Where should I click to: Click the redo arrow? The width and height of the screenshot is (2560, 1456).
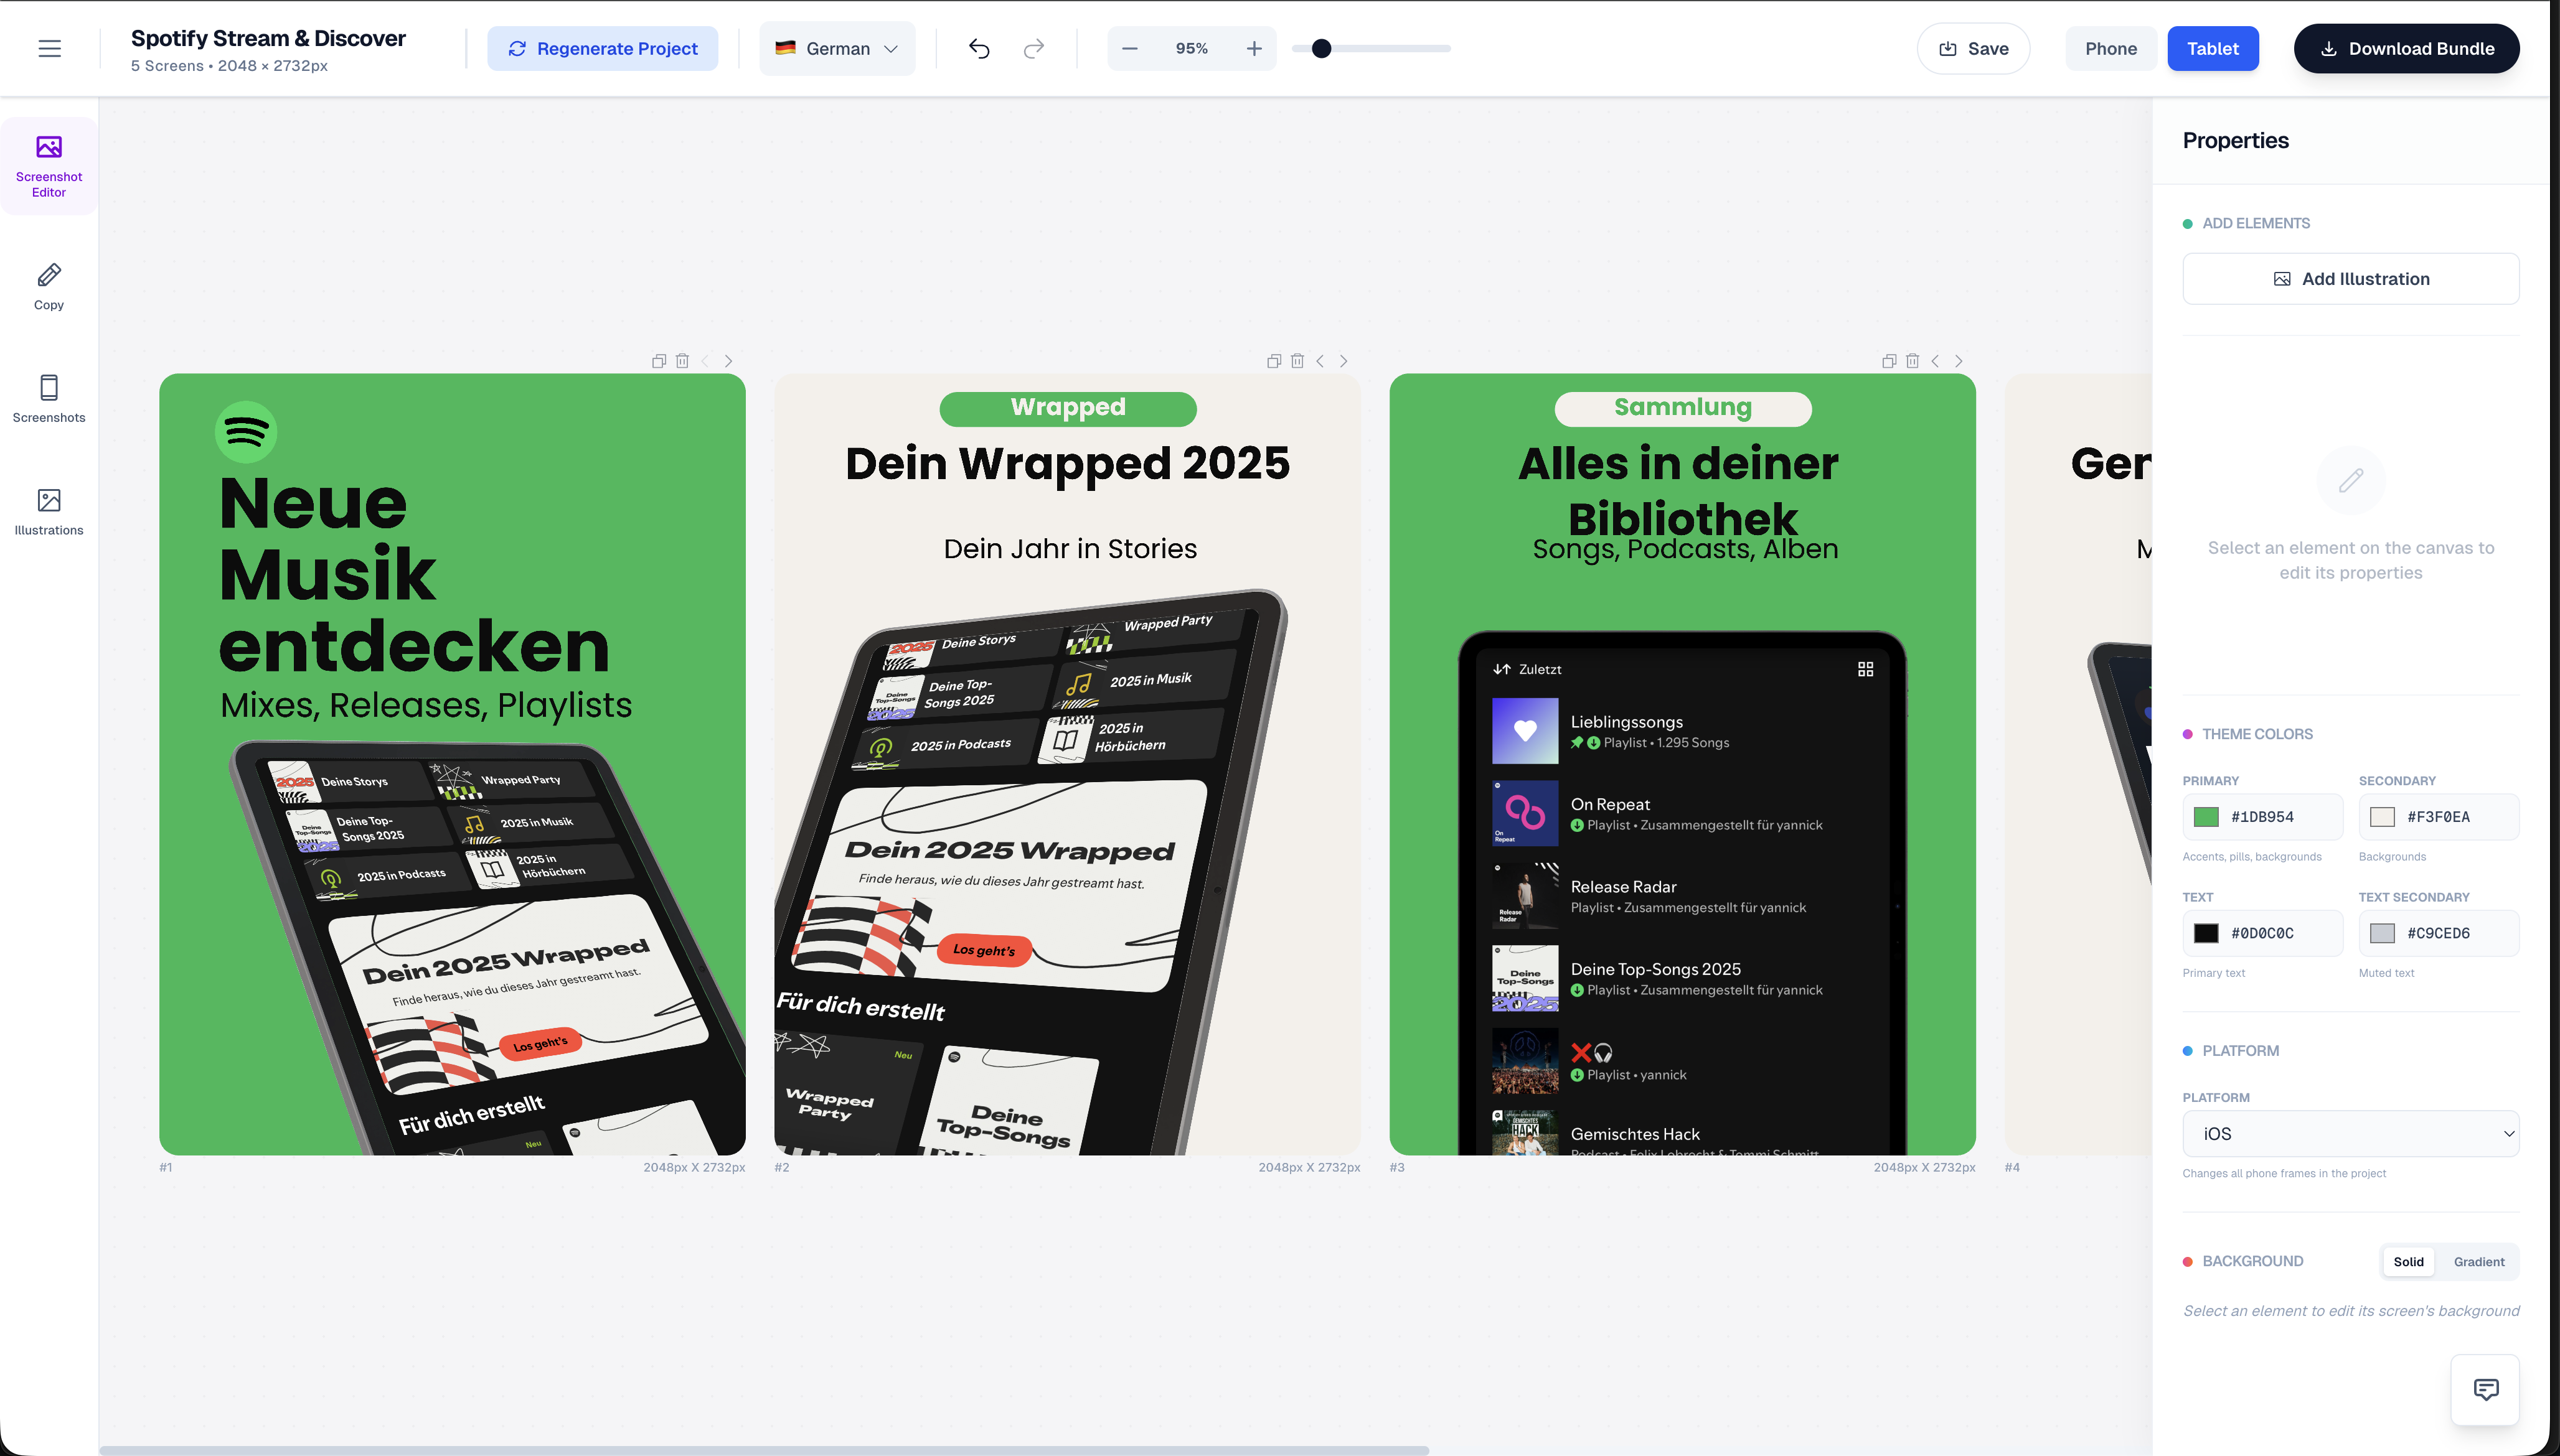(x=1033, y=48)
